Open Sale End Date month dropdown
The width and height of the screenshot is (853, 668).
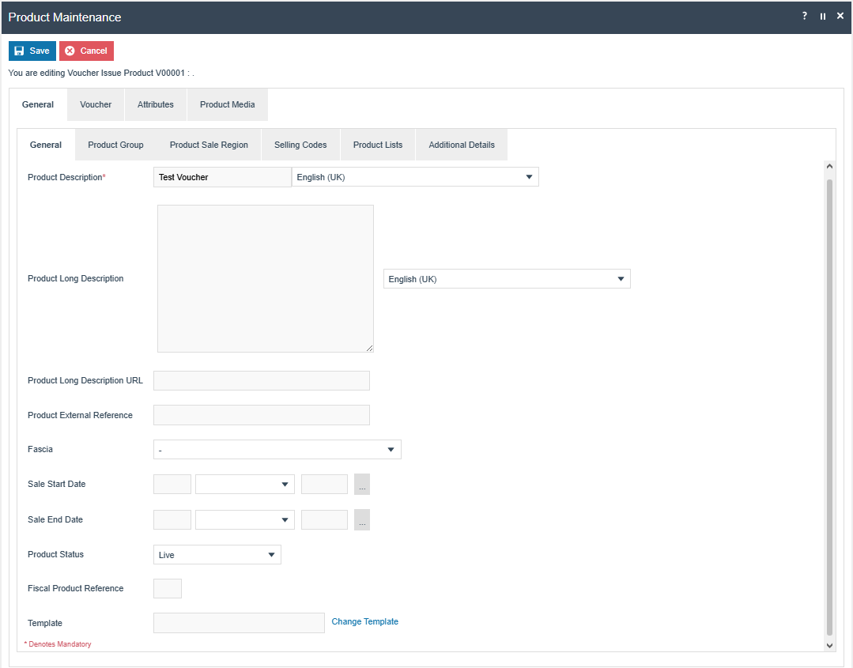tap(245, 520)
